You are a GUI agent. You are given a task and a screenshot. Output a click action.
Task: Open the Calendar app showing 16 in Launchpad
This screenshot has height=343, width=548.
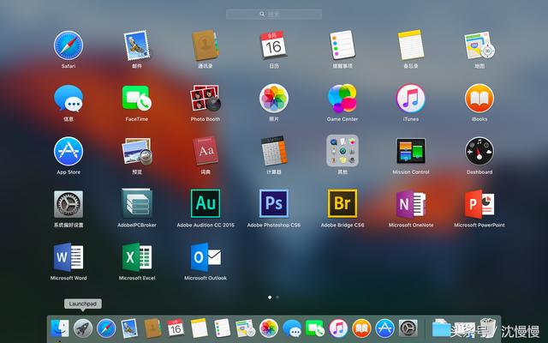coord(274,45)
